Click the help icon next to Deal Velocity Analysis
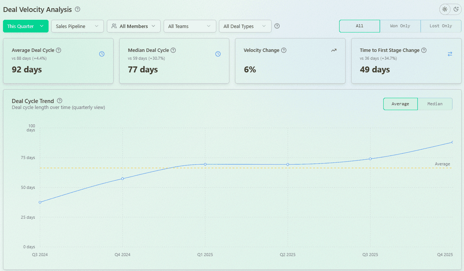This screenshot has width=464, height=271. [x=77, y=9]
